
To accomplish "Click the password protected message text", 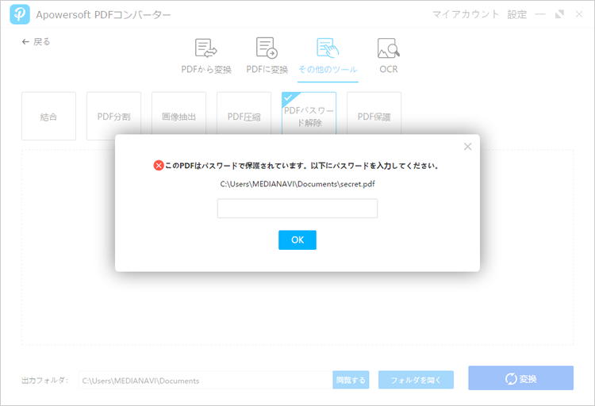I will click(x=301, y=166).
